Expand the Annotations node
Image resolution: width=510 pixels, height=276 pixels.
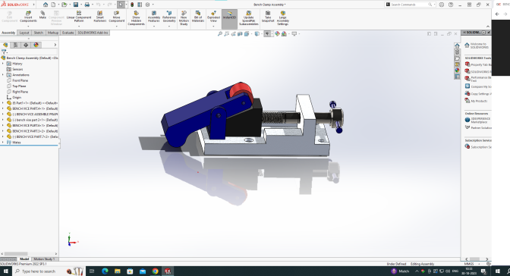(3, 75)
